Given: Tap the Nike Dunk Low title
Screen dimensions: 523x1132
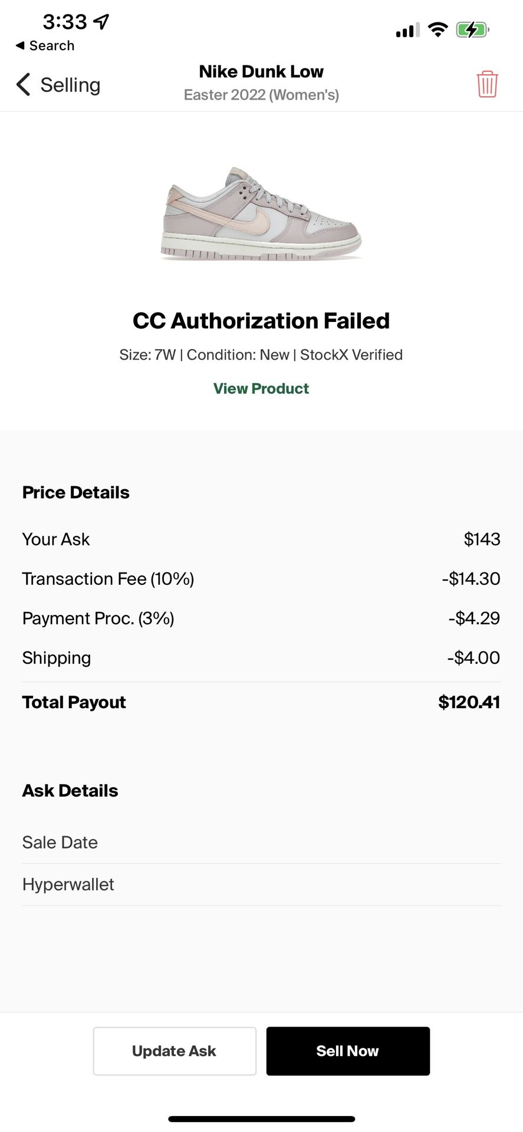Looking at the screenshot, I should [261, 71].
